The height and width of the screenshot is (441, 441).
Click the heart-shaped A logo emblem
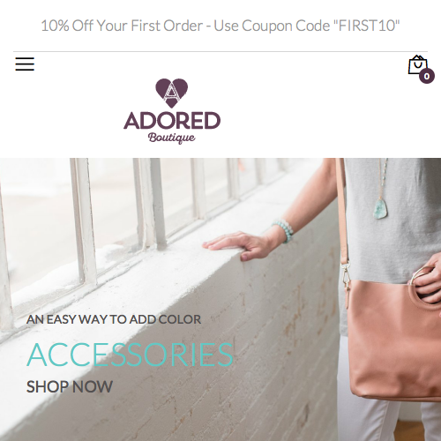coord(172,93)
